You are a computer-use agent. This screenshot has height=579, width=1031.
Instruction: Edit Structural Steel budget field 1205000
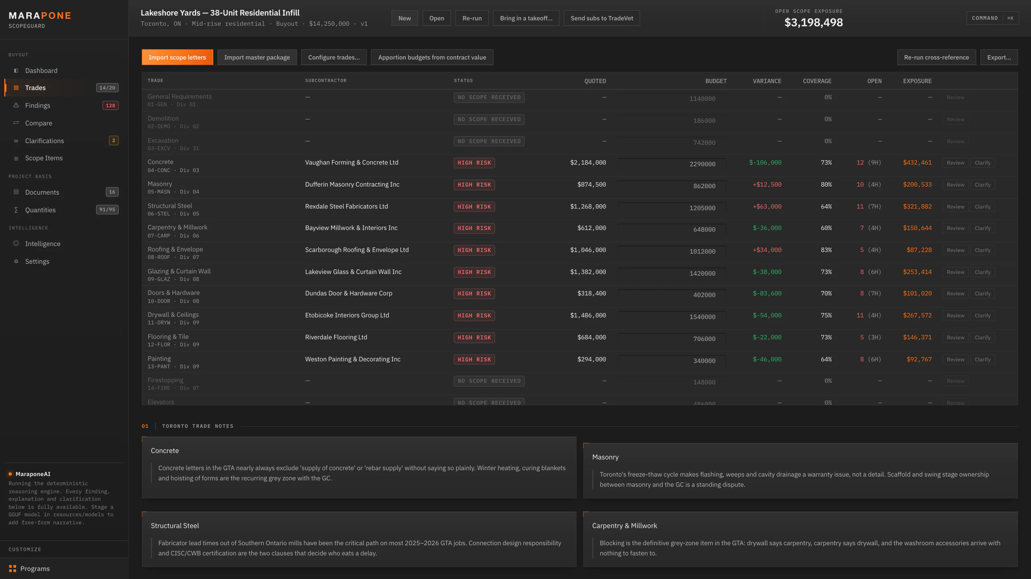(x=672, y=208)
